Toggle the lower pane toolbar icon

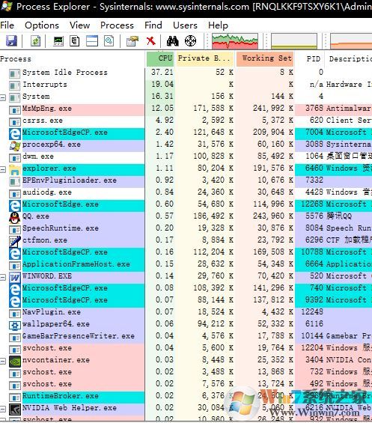(x=92, y=41)
